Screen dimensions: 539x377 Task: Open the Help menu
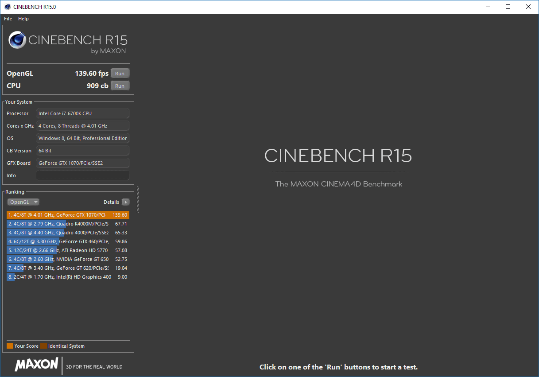coord(23,19)
